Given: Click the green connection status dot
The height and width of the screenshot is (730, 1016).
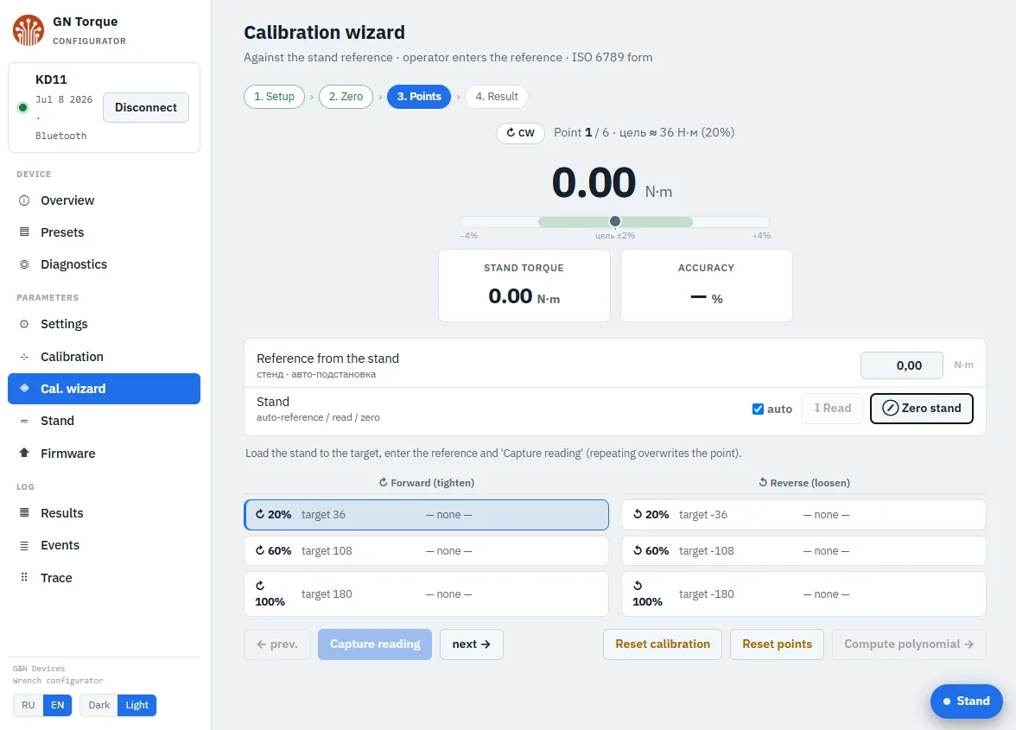Looking at the screenshot, I should (x=22, y=107).
